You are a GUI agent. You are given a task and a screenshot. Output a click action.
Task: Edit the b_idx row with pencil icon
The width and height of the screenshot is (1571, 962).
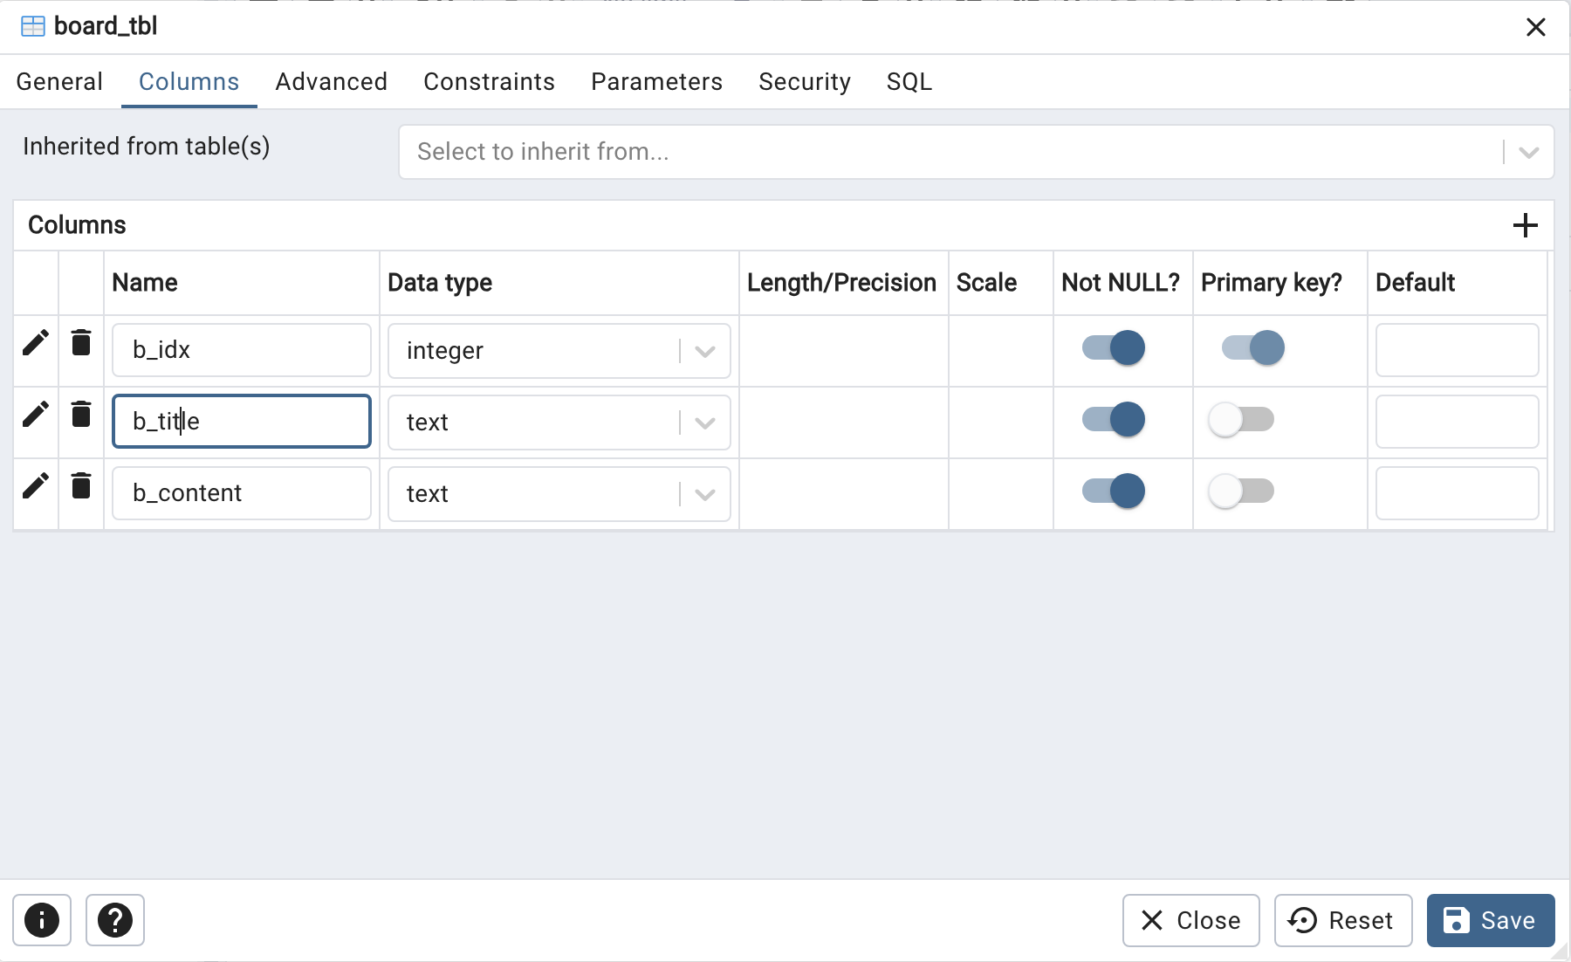[x=36, y=343]
